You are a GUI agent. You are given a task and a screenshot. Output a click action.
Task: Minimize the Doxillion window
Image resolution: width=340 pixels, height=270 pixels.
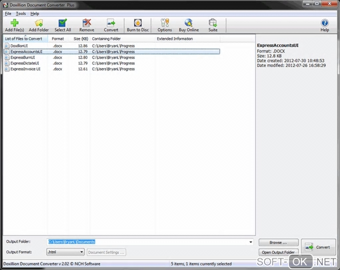(307, 3)
